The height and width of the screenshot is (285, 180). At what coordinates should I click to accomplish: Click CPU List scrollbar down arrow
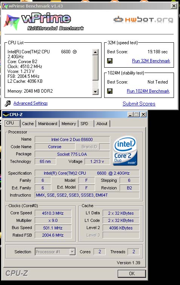(x=95, y=91)
